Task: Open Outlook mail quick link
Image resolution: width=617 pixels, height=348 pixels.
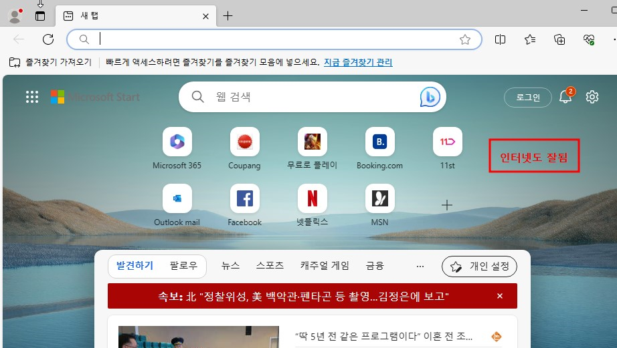Action: 177,205
